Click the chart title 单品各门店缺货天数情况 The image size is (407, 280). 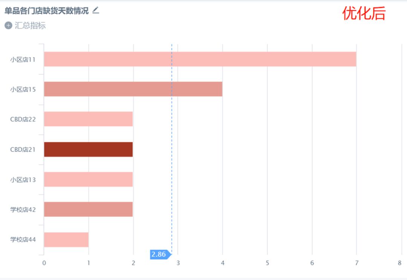[x=47, y=11]
